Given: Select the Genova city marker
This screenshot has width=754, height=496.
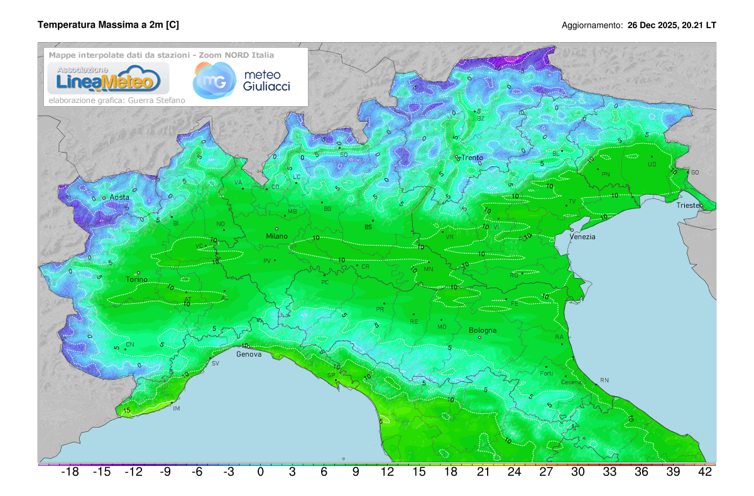Looking at the screenshot, I should [247, 346].
